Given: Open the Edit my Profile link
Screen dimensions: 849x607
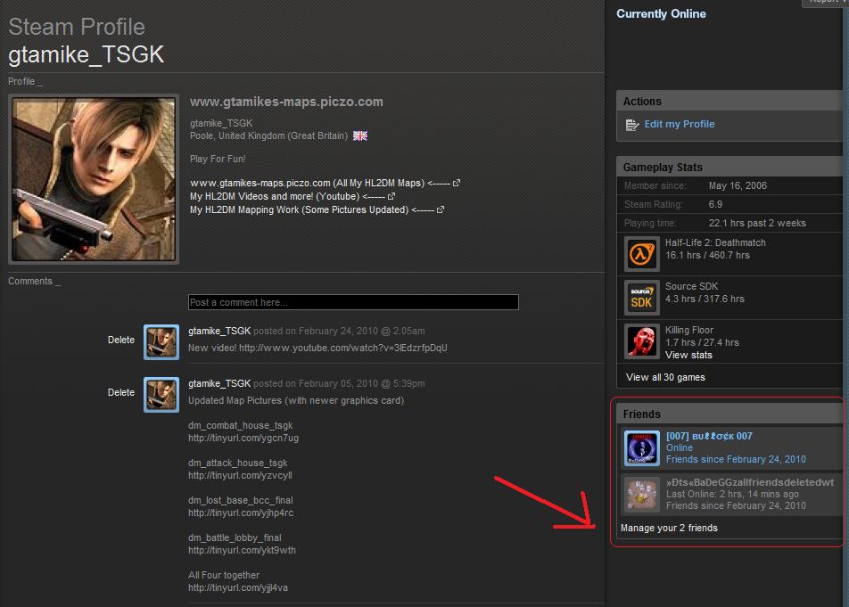Looking at the screenshot, I should [x=679, y=125].
